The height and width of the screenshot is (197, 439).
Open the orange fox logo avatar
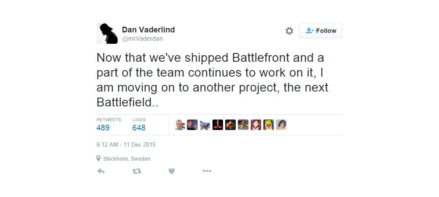click(230, 125)
